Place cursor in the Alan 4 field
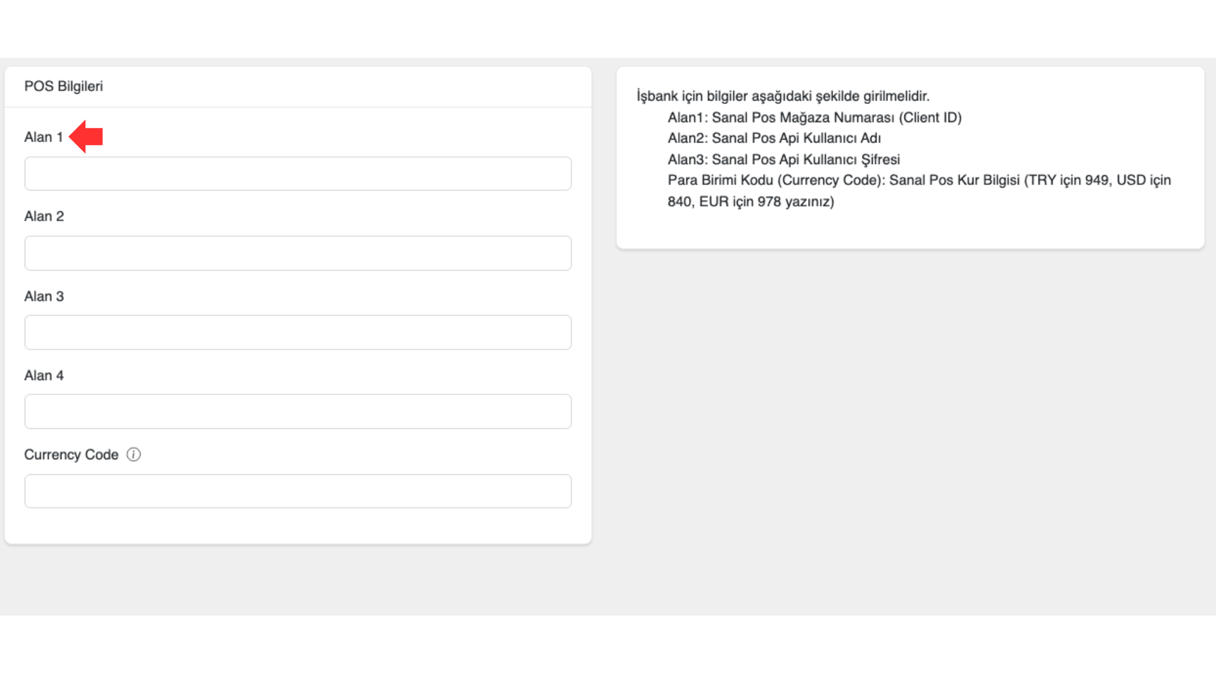Viewport: 1216px width, 684px height. click(x=298, y=412)
